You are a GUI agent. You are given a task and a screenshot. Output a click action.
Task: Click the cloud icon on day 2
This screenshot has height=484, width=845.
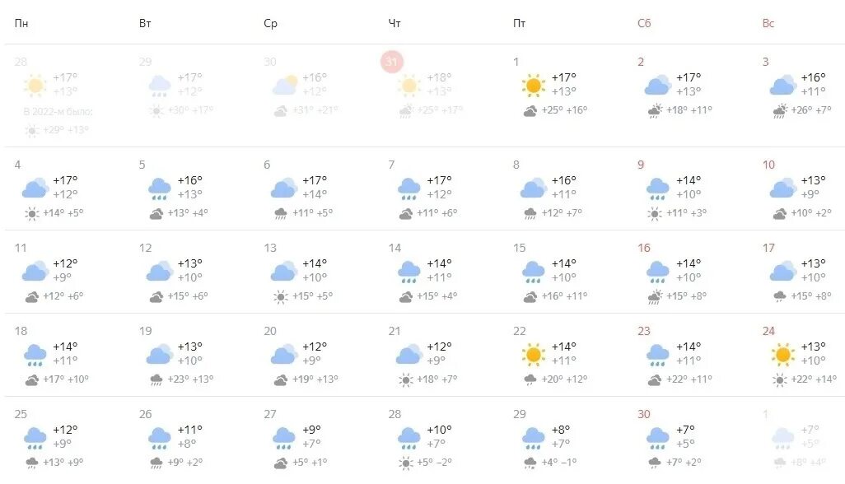(x=658, y=85)
